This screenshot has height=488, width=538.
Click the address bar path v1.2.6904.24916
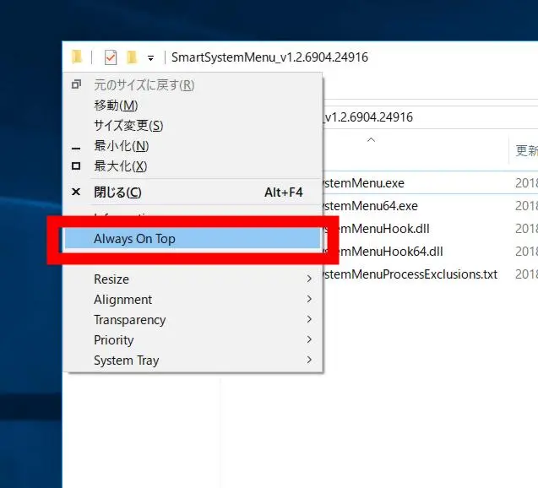368,117
